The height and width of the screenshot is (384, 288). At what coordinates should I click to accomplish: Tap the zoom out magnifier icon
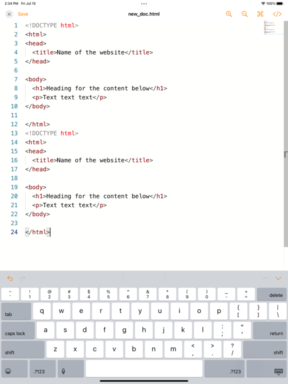[244, 14]
